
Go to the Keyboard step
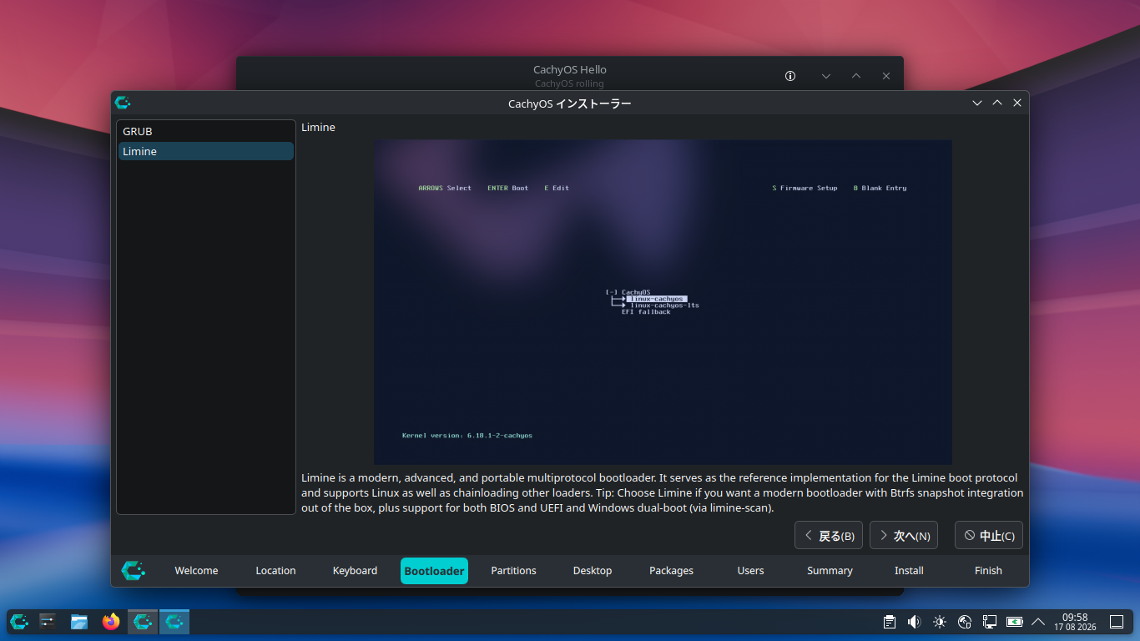(x=355, y=571)
